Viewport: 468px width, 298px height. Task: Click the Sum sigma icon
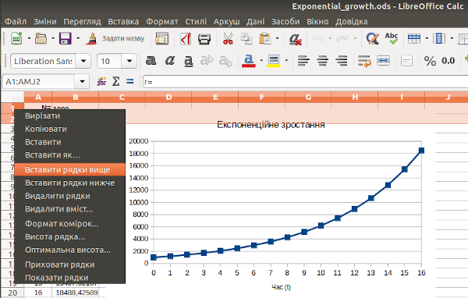(x=115, y=81)
